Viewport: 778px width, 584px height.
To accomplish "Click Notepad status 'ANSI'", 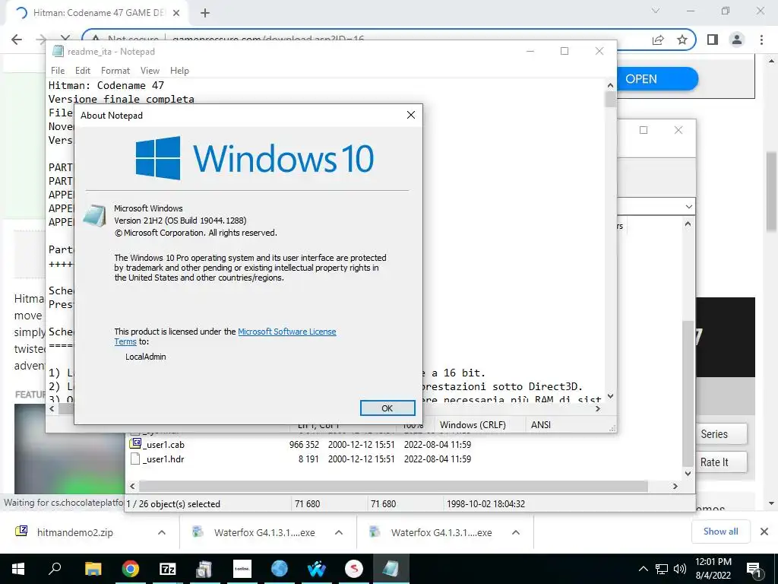I will click(541, 425).
